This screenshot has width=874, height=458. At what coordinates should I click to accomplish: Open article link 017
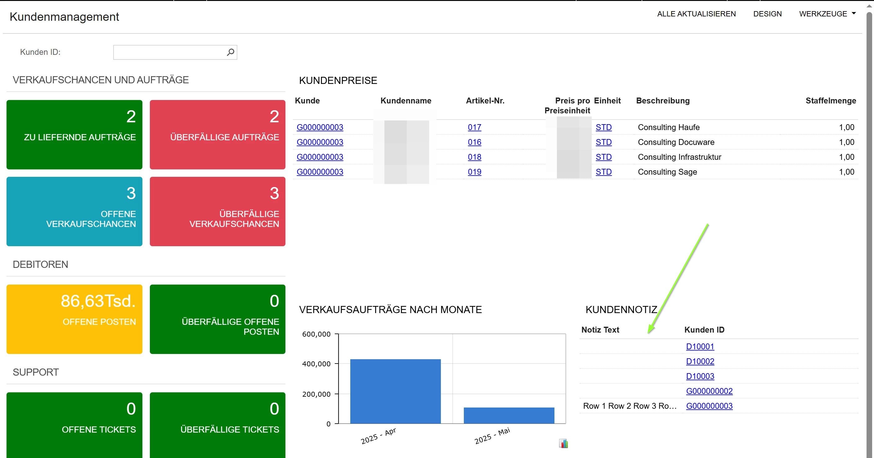(x=474, y=127)
